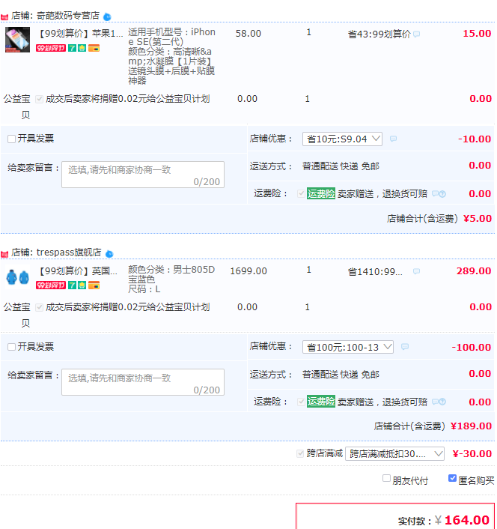Click the Tmall icon beside 奇葩数码专营店
Image resolution: width=497 pixels, height=529 pixels.
(x=4, y=17)
